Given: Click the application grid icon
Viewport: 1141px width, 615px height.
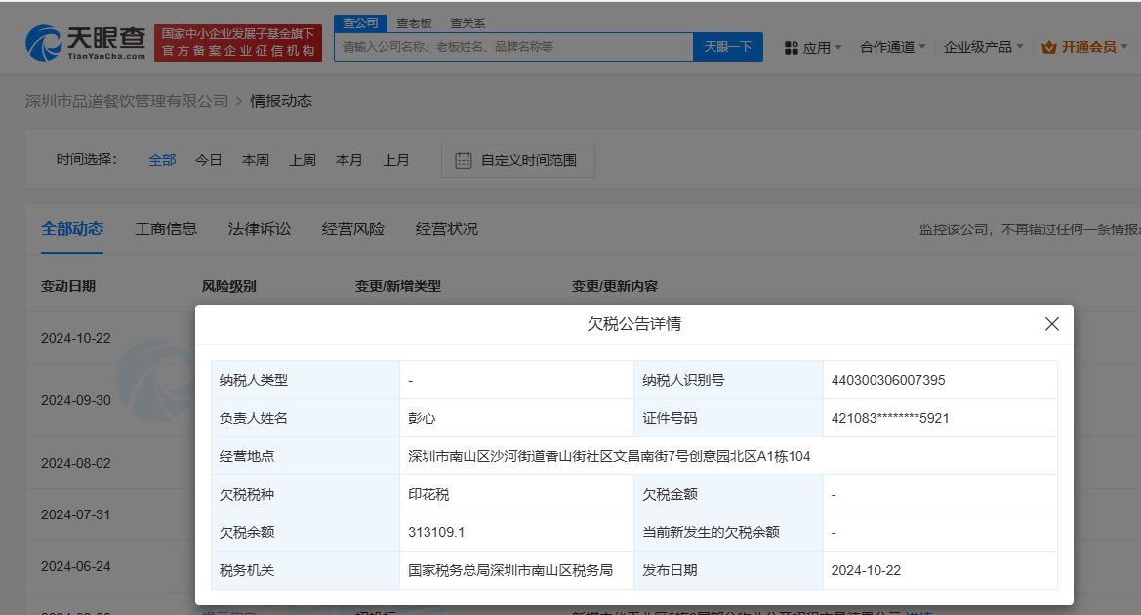Looking at the screenshot, I should (792, 47).
